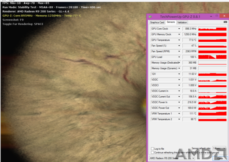The image size is (229, 162).
Task: Toggle Continue refreshing in background checkbox
Action: pyautogui.click(x=152, y=153)
